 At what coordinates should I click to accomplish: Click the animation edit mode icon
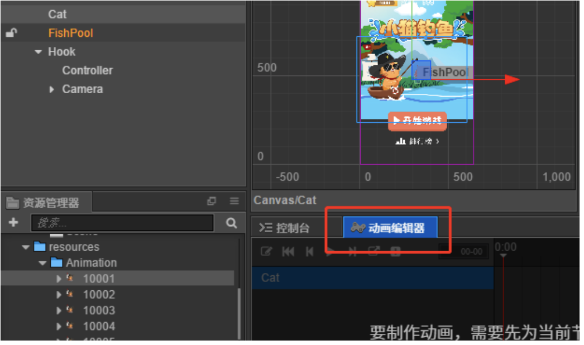pyautogui.click(x=266, y=252)
